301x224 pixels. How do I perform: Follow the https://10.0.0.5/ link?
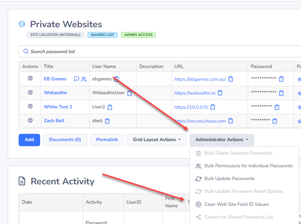tap(191, 107)
